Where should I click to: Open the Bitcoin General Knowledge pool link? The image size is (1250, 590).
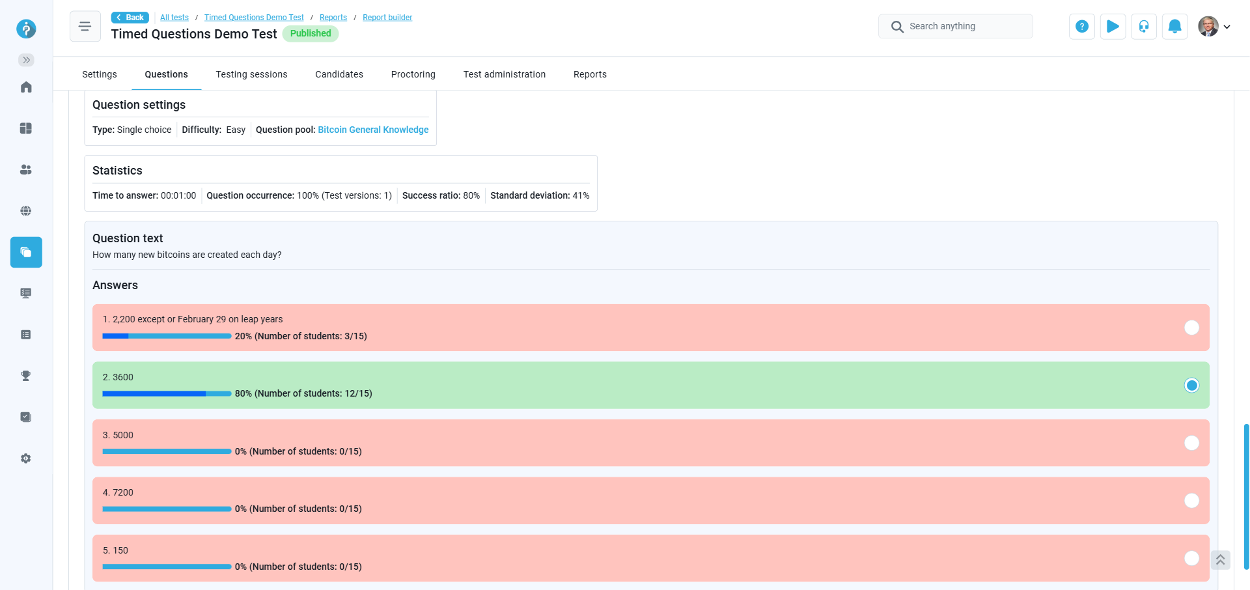point(373,130)
